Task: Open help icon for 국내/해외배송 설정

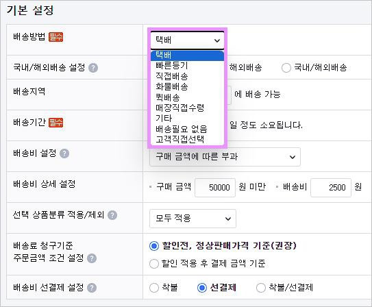Action: point(93,68)
